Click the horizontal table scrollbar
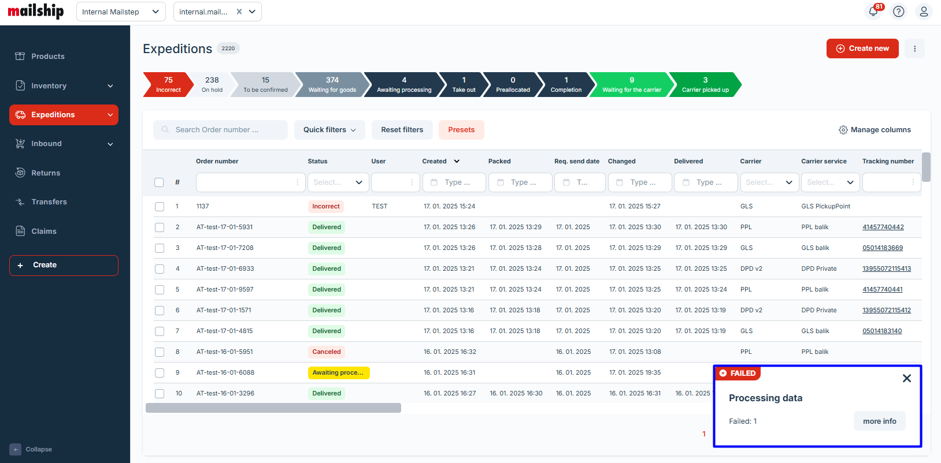 (x=273, y=408)
